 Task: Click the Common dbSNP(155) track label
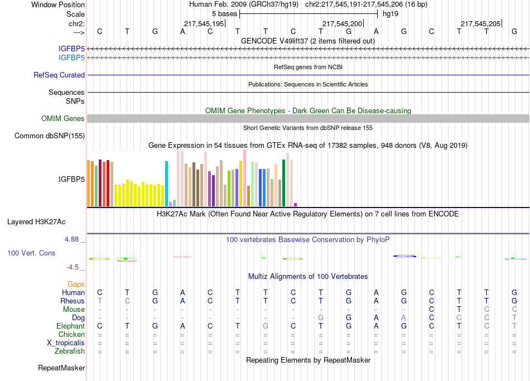click(50, 136)
